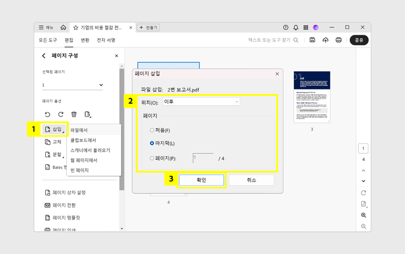Choose 파일에서 from insert menu
405x254 pixels.
pos(94,130)
